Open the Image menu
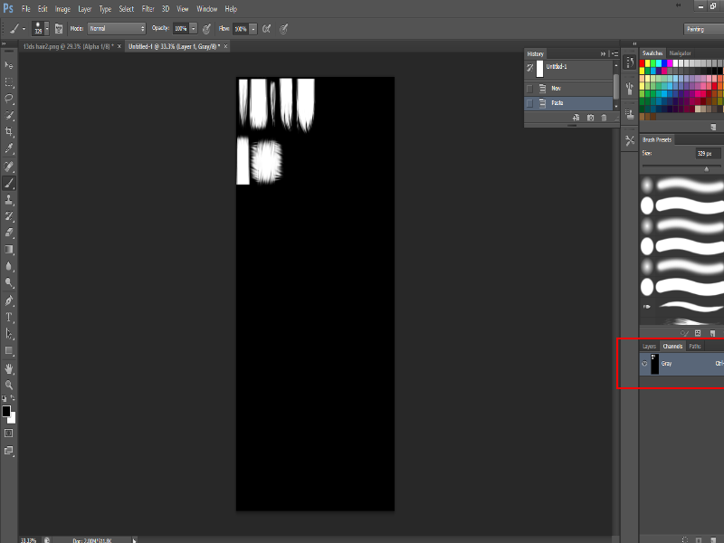This screenshot has width=724, height=543. (62, 9)
